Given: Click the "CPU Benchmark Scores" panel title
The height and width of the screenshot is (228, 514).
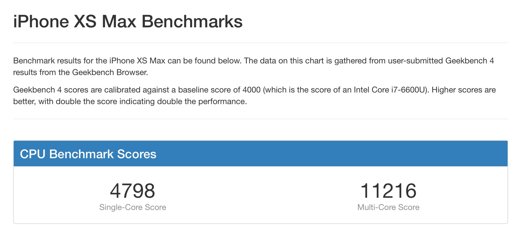Looking at the screenshot, I should pyautogui.click(x=88, y=154).
